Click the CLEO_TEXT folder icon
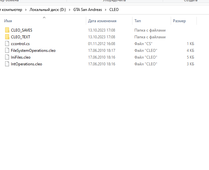The width and height of the screenshot is (209, 170). [x=7, y=37]
